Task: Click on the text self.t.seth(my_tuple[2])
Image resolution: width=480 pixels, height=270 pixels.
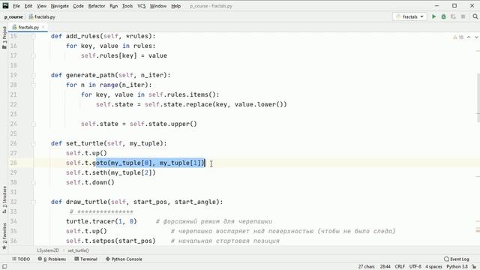Action: 111,172
